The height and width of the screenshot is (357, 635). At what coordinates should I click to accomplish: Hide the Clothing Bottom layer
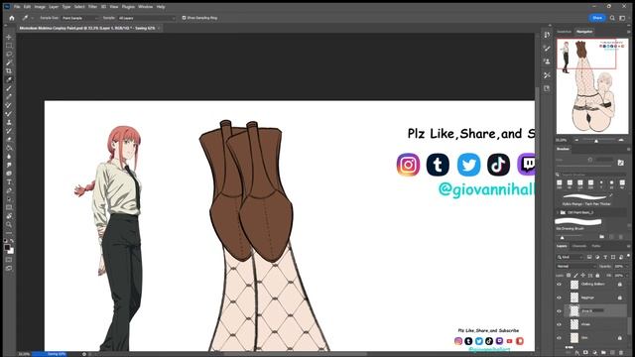(x=560, y=285)
